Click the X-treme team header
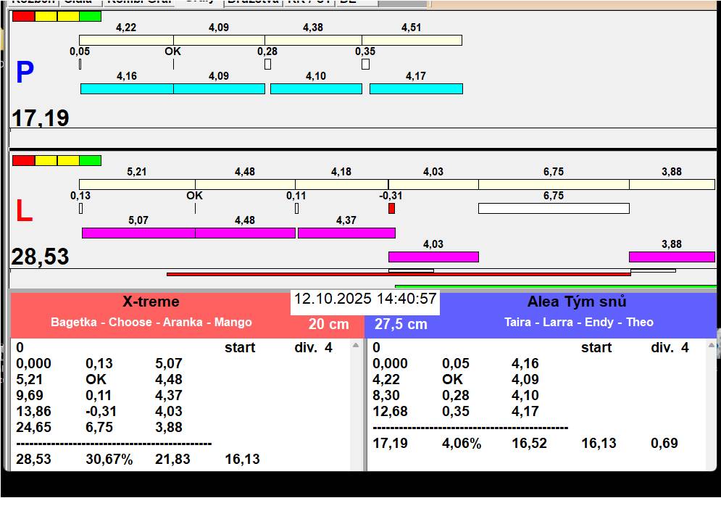Screen dimensions: 721x519 (151, 302)
